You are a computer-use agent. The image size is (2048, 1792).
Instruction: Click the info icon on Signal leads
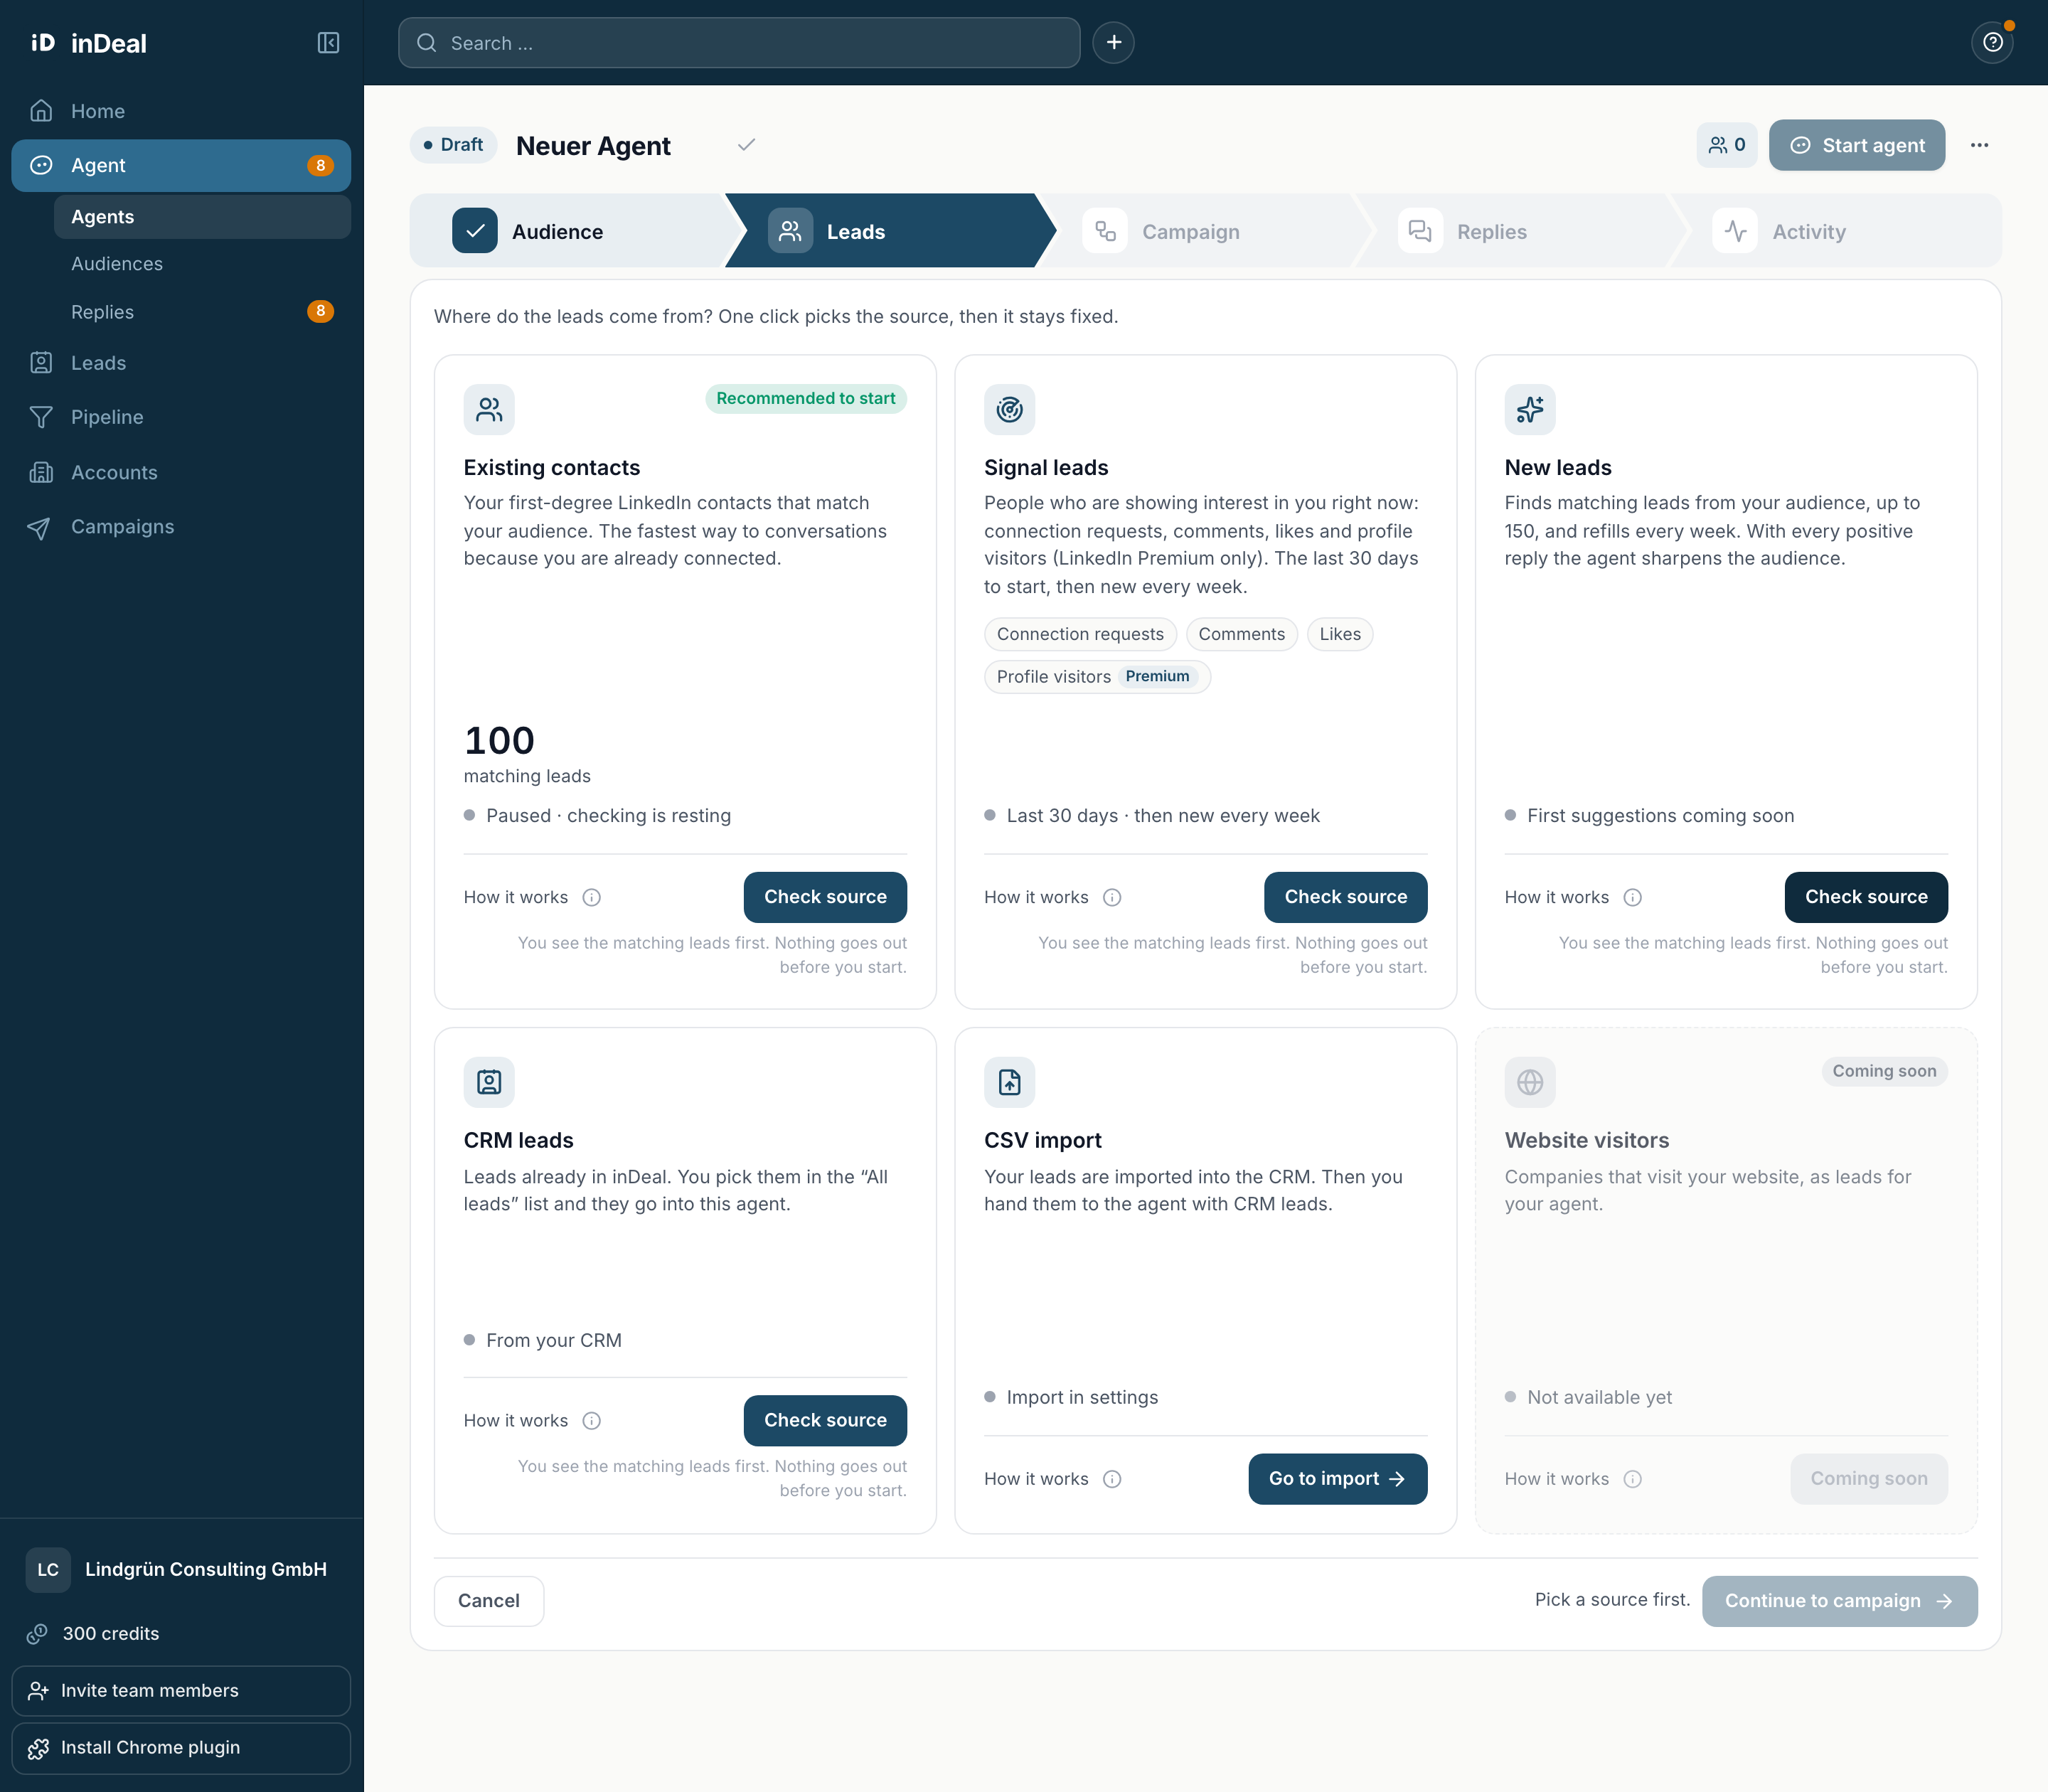(1112, 898)
